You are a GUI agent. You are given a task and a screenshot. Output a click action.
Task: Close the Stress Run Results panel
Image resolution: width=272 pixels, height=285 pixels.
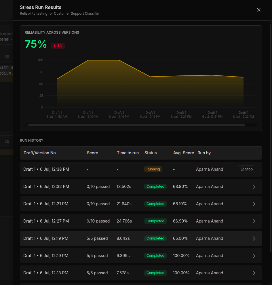(x=258, y=10)
